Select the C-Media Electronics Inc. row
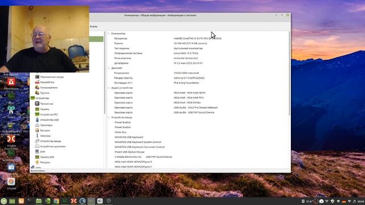The width and height of the screenshot is (365, 205). coord(198,157)
